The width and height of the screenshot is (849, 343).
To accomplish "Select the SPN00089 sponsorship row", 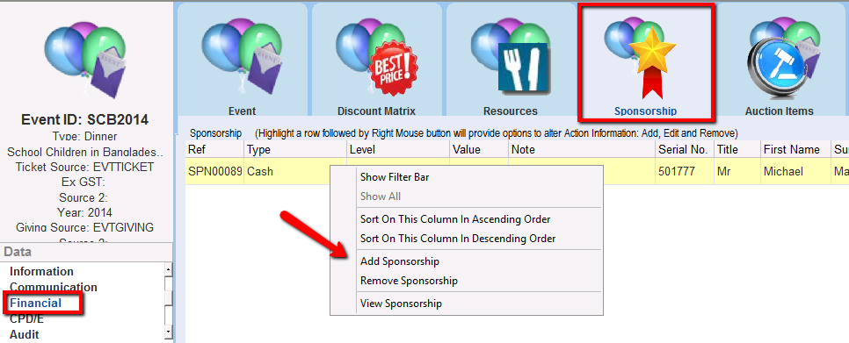I will coord(517,171).
